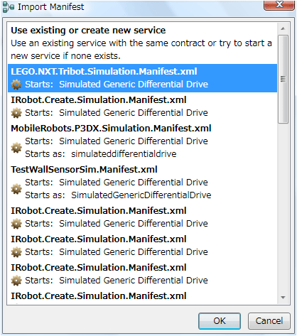
Task: Select IRobot.Create manifest right below TestWallSensorSim entry
Action: coord(142,217)
